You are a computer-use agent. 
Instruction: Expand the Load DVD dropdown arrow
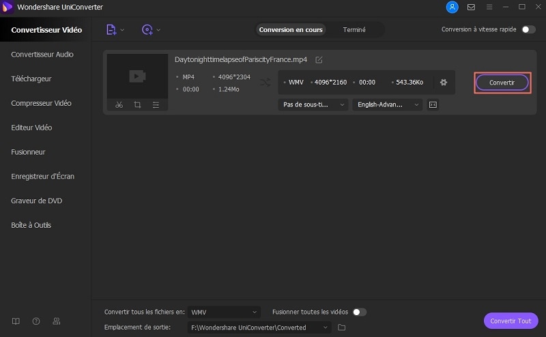click(x=158, y=30)
